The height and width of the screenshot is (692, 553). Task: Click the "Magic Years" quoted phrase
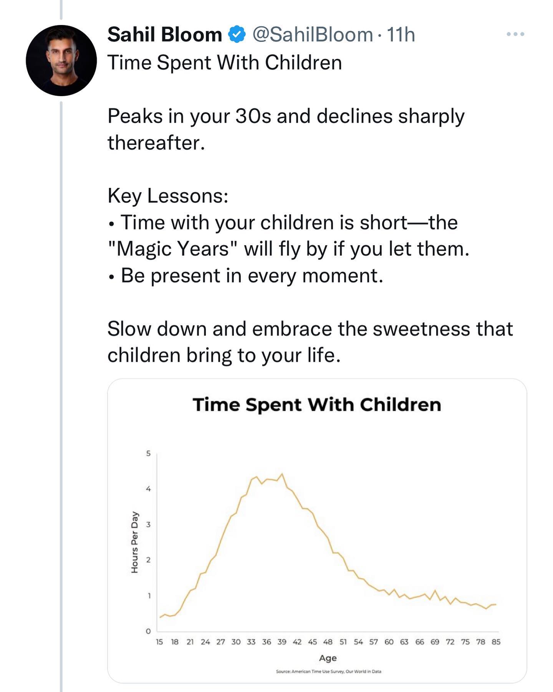pyautogui.click(x=173, y=249)
